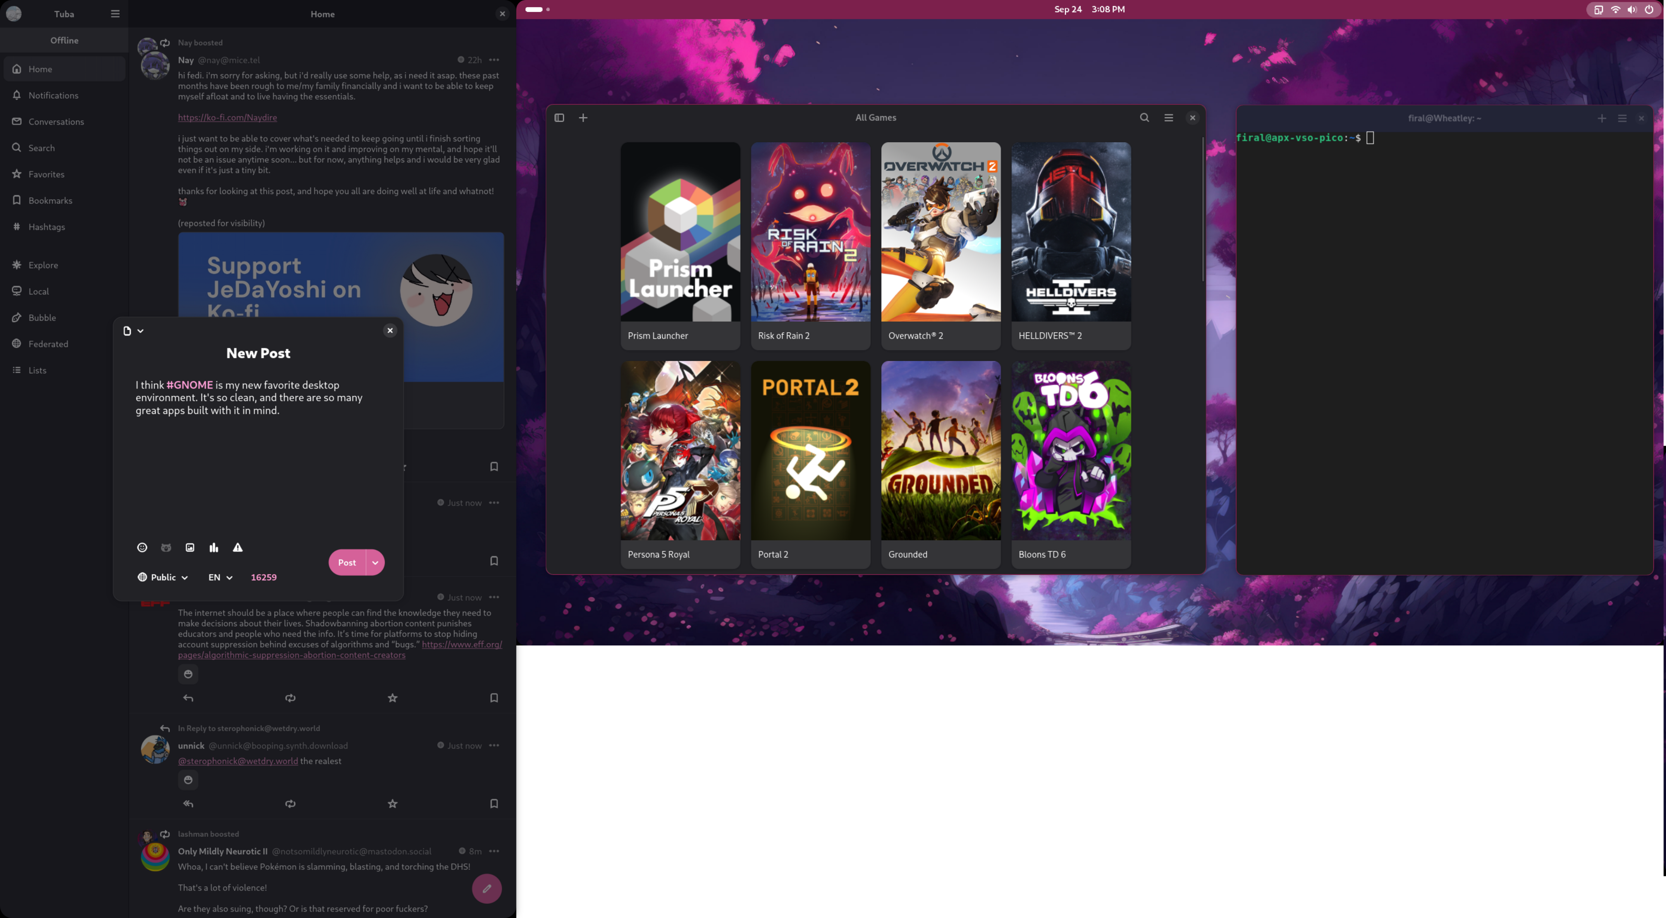
Task: Open Notifications in the Tuba sidebar
Action: tap(53, 95)
